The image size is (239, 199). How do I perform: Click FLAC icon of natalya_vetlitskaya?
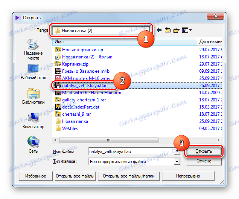click(58, 86)
